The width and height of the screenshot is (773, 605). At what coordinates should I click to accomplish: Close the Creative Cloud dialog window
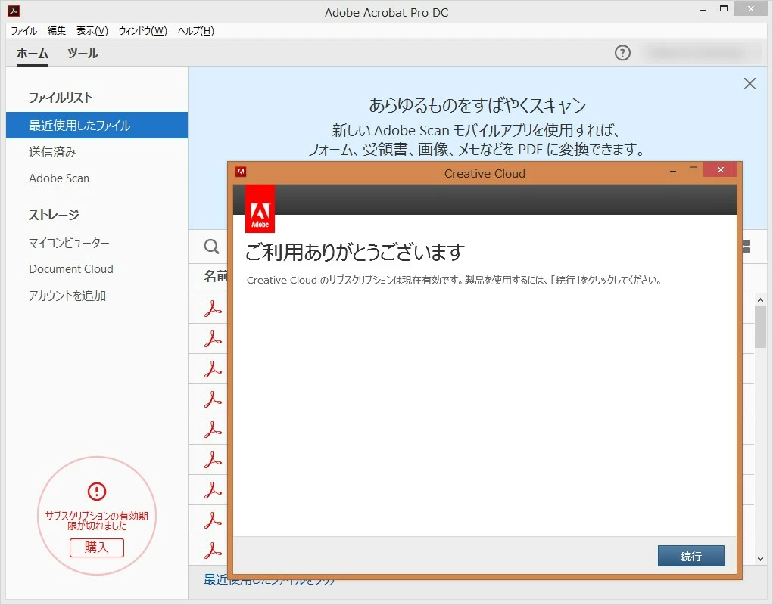720,170
